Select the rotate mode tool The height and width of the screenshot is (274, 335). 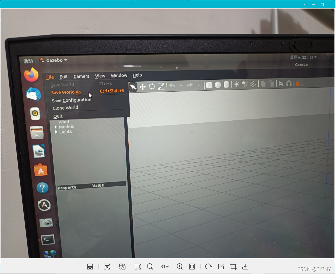coord(152,87)
